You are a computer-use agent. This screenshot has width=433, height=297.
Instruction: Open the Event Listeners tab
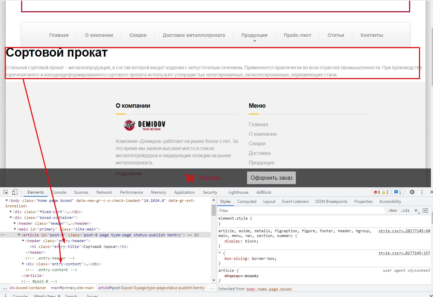click(x=295, y=202)
